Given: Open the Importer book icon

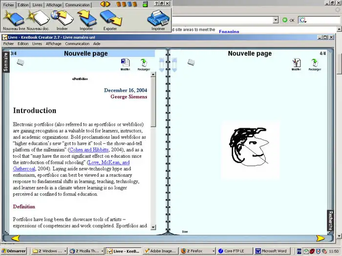Looking at the screenshot, I should (x=87, y=18).
